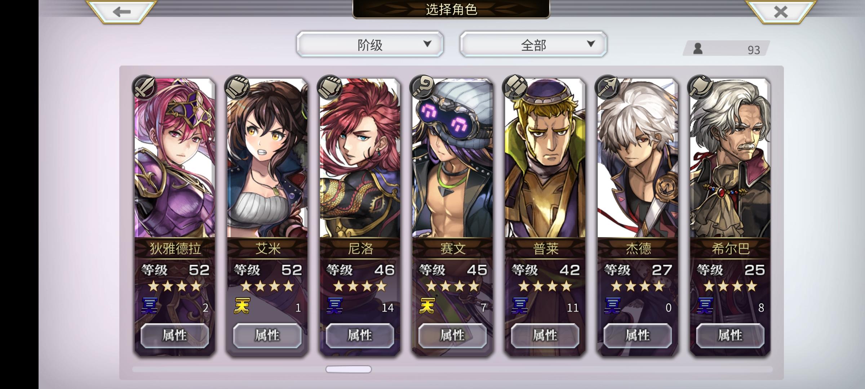Image resolution: width=865 pixels, height=389 pixels.
Task: Open 属性 for 赛文
Action: pyautogui.click(x=453, y=336)
